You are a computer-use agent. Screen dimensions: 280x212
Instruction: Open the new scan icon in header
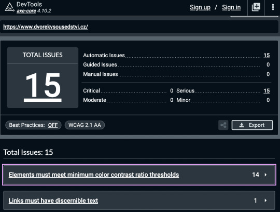[x=256, y=7]
